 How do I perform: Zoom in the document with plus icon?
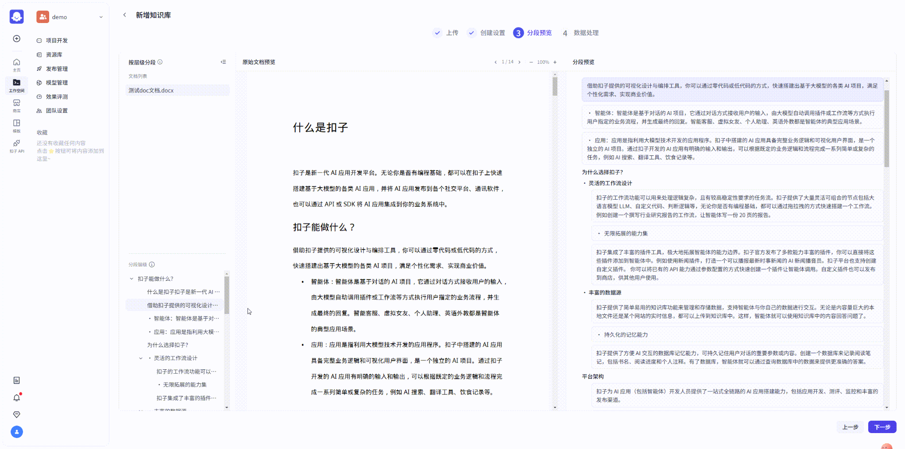tap(555, 62)
